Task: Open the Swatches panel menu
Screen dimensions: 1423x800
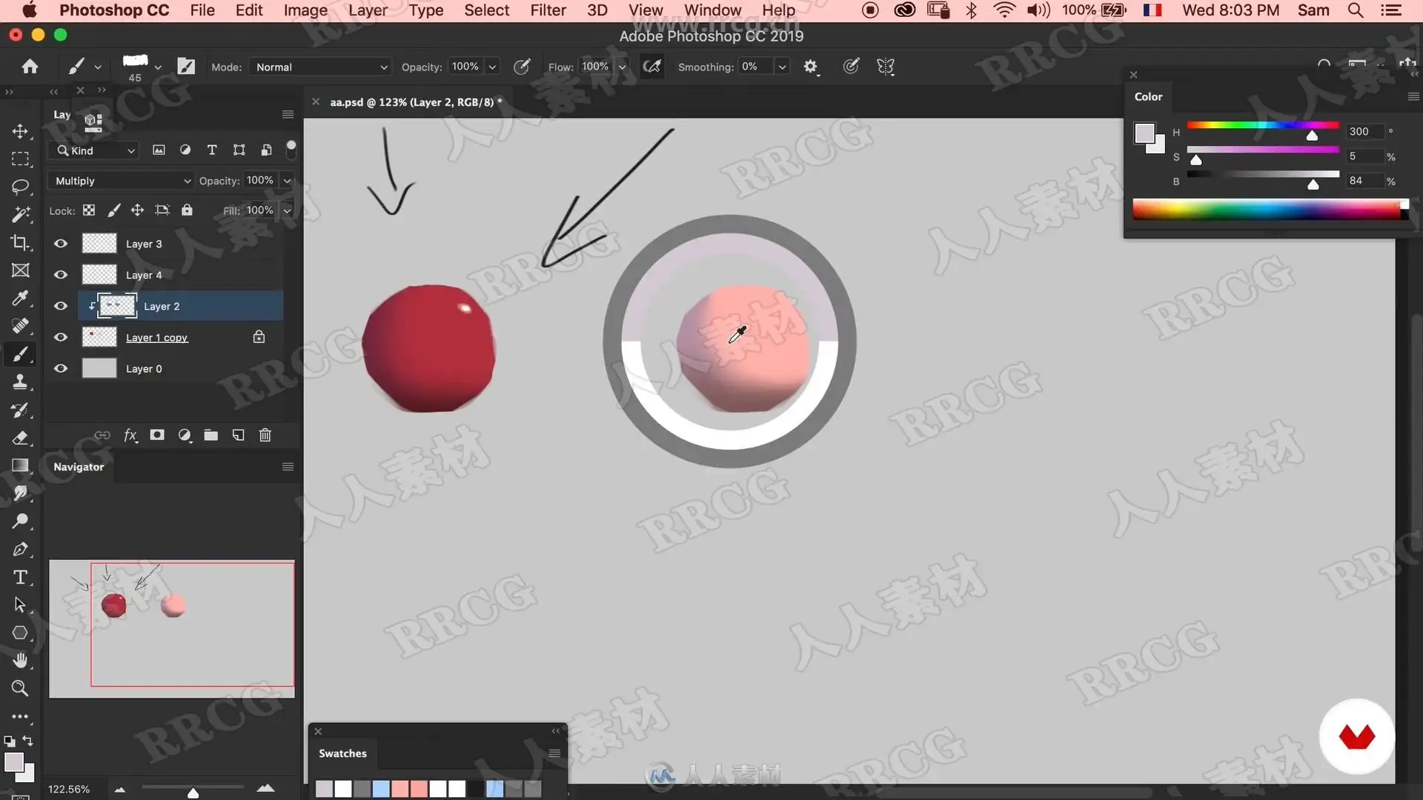Action: 554,753
